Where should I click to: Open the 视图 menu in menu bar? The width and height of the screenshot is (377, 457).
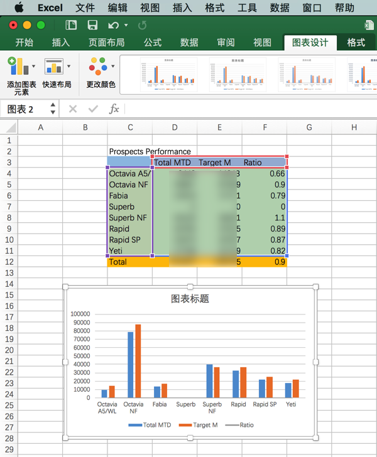click(150, 8)
